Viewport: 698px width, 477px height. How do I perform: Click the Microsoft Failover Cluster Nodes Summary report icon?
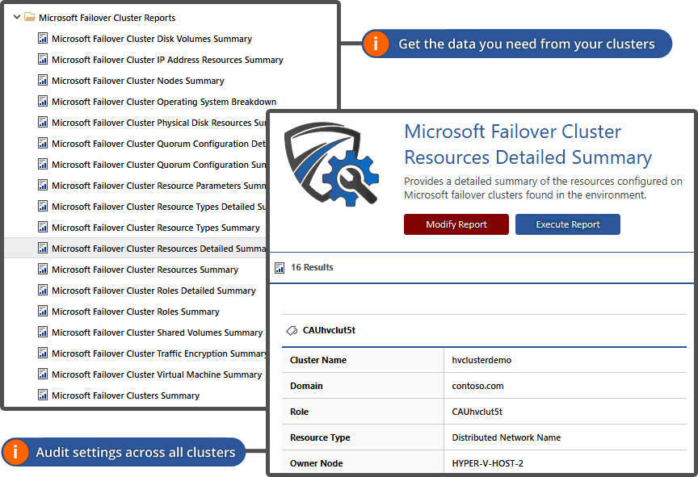tap(43, 81)
